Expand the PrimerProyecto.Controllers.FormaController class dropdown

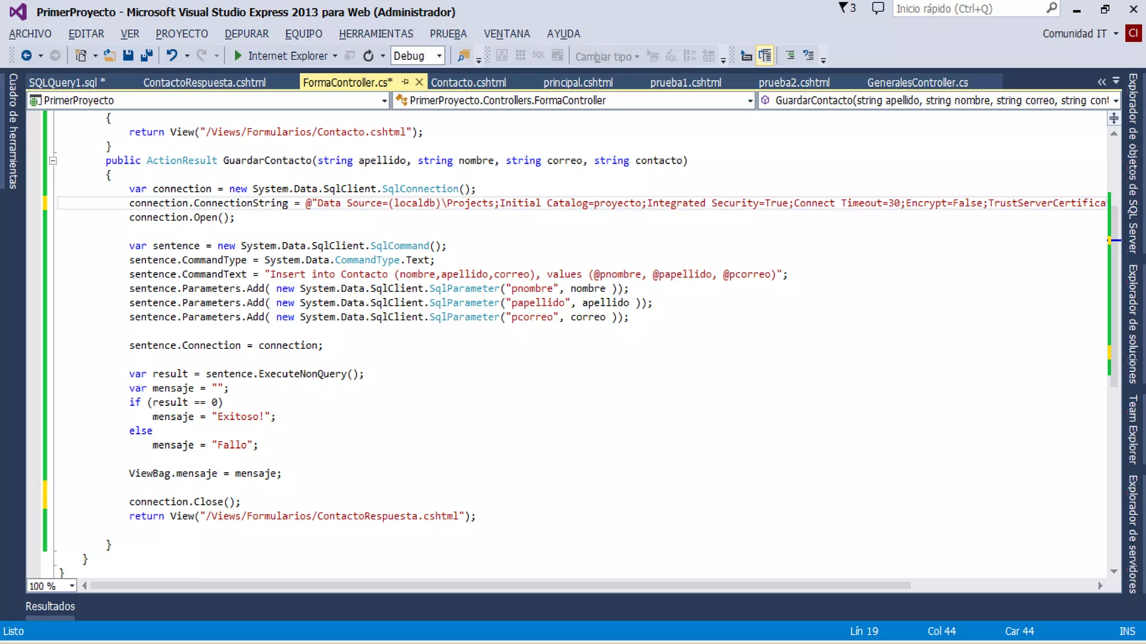coord(750,101)
